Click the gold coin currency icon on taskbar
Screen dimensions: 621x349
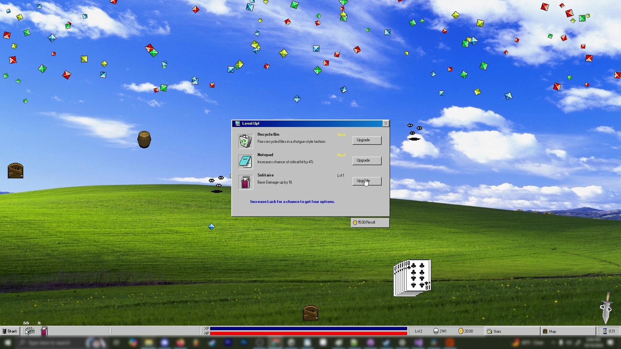[461, 331]
